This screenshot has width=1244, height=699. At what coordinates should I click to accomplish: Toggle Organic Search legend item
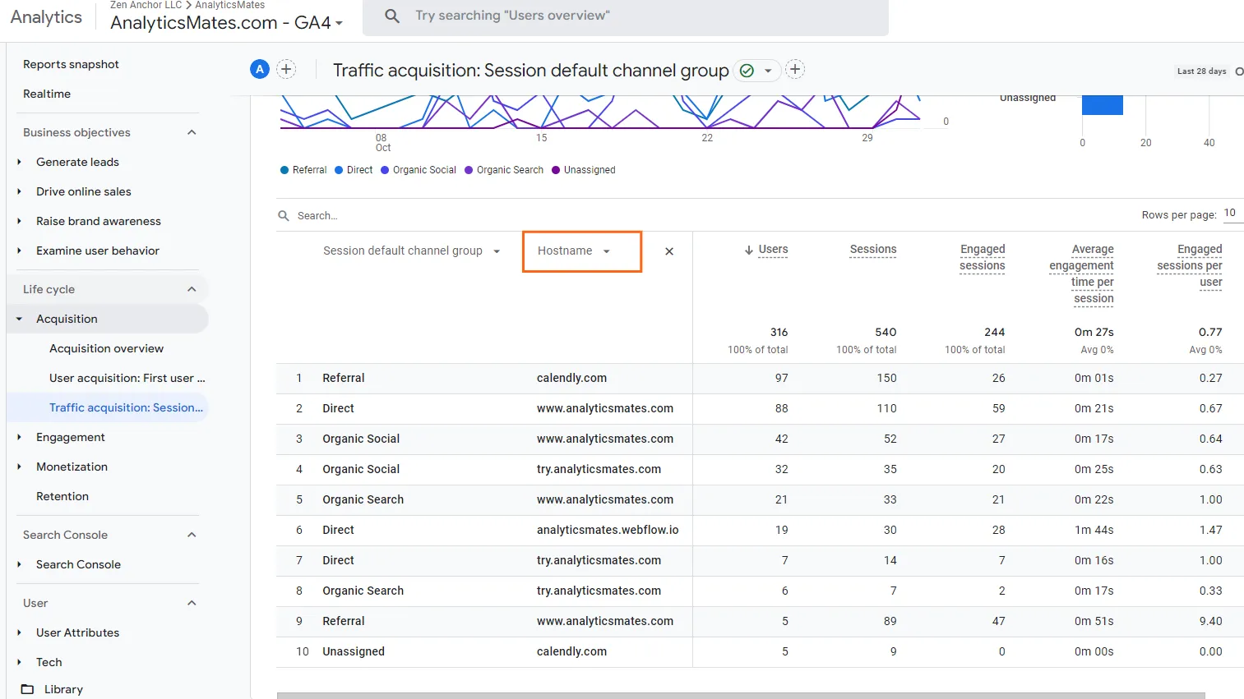point(503,170)
